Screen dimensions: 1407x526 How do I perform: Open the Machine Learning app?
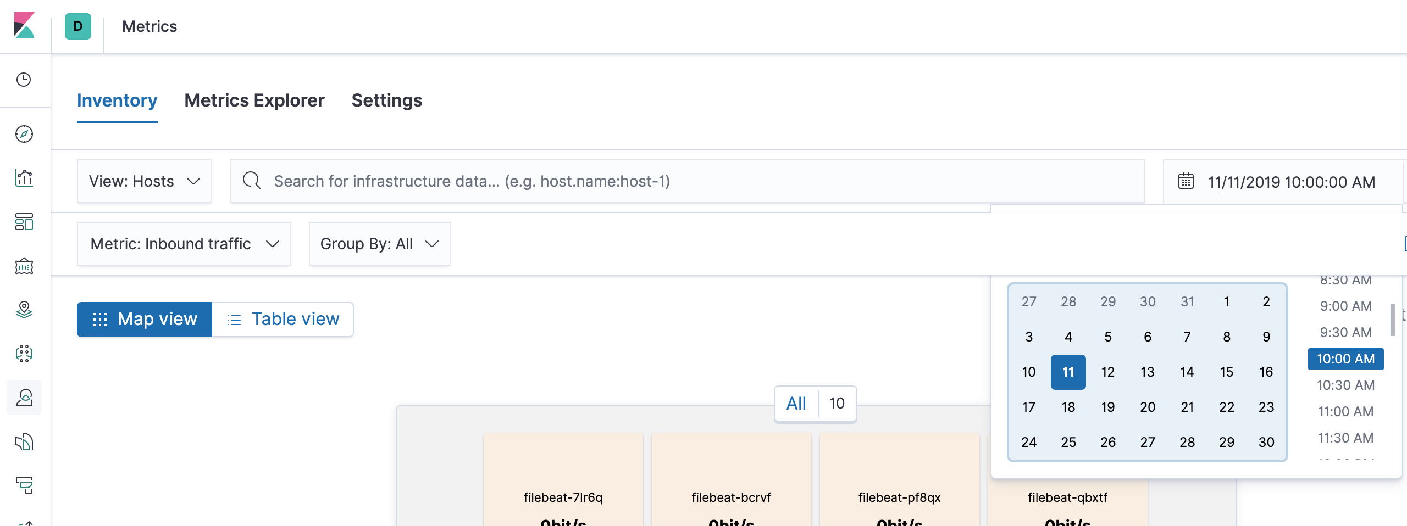coord(24,354)
